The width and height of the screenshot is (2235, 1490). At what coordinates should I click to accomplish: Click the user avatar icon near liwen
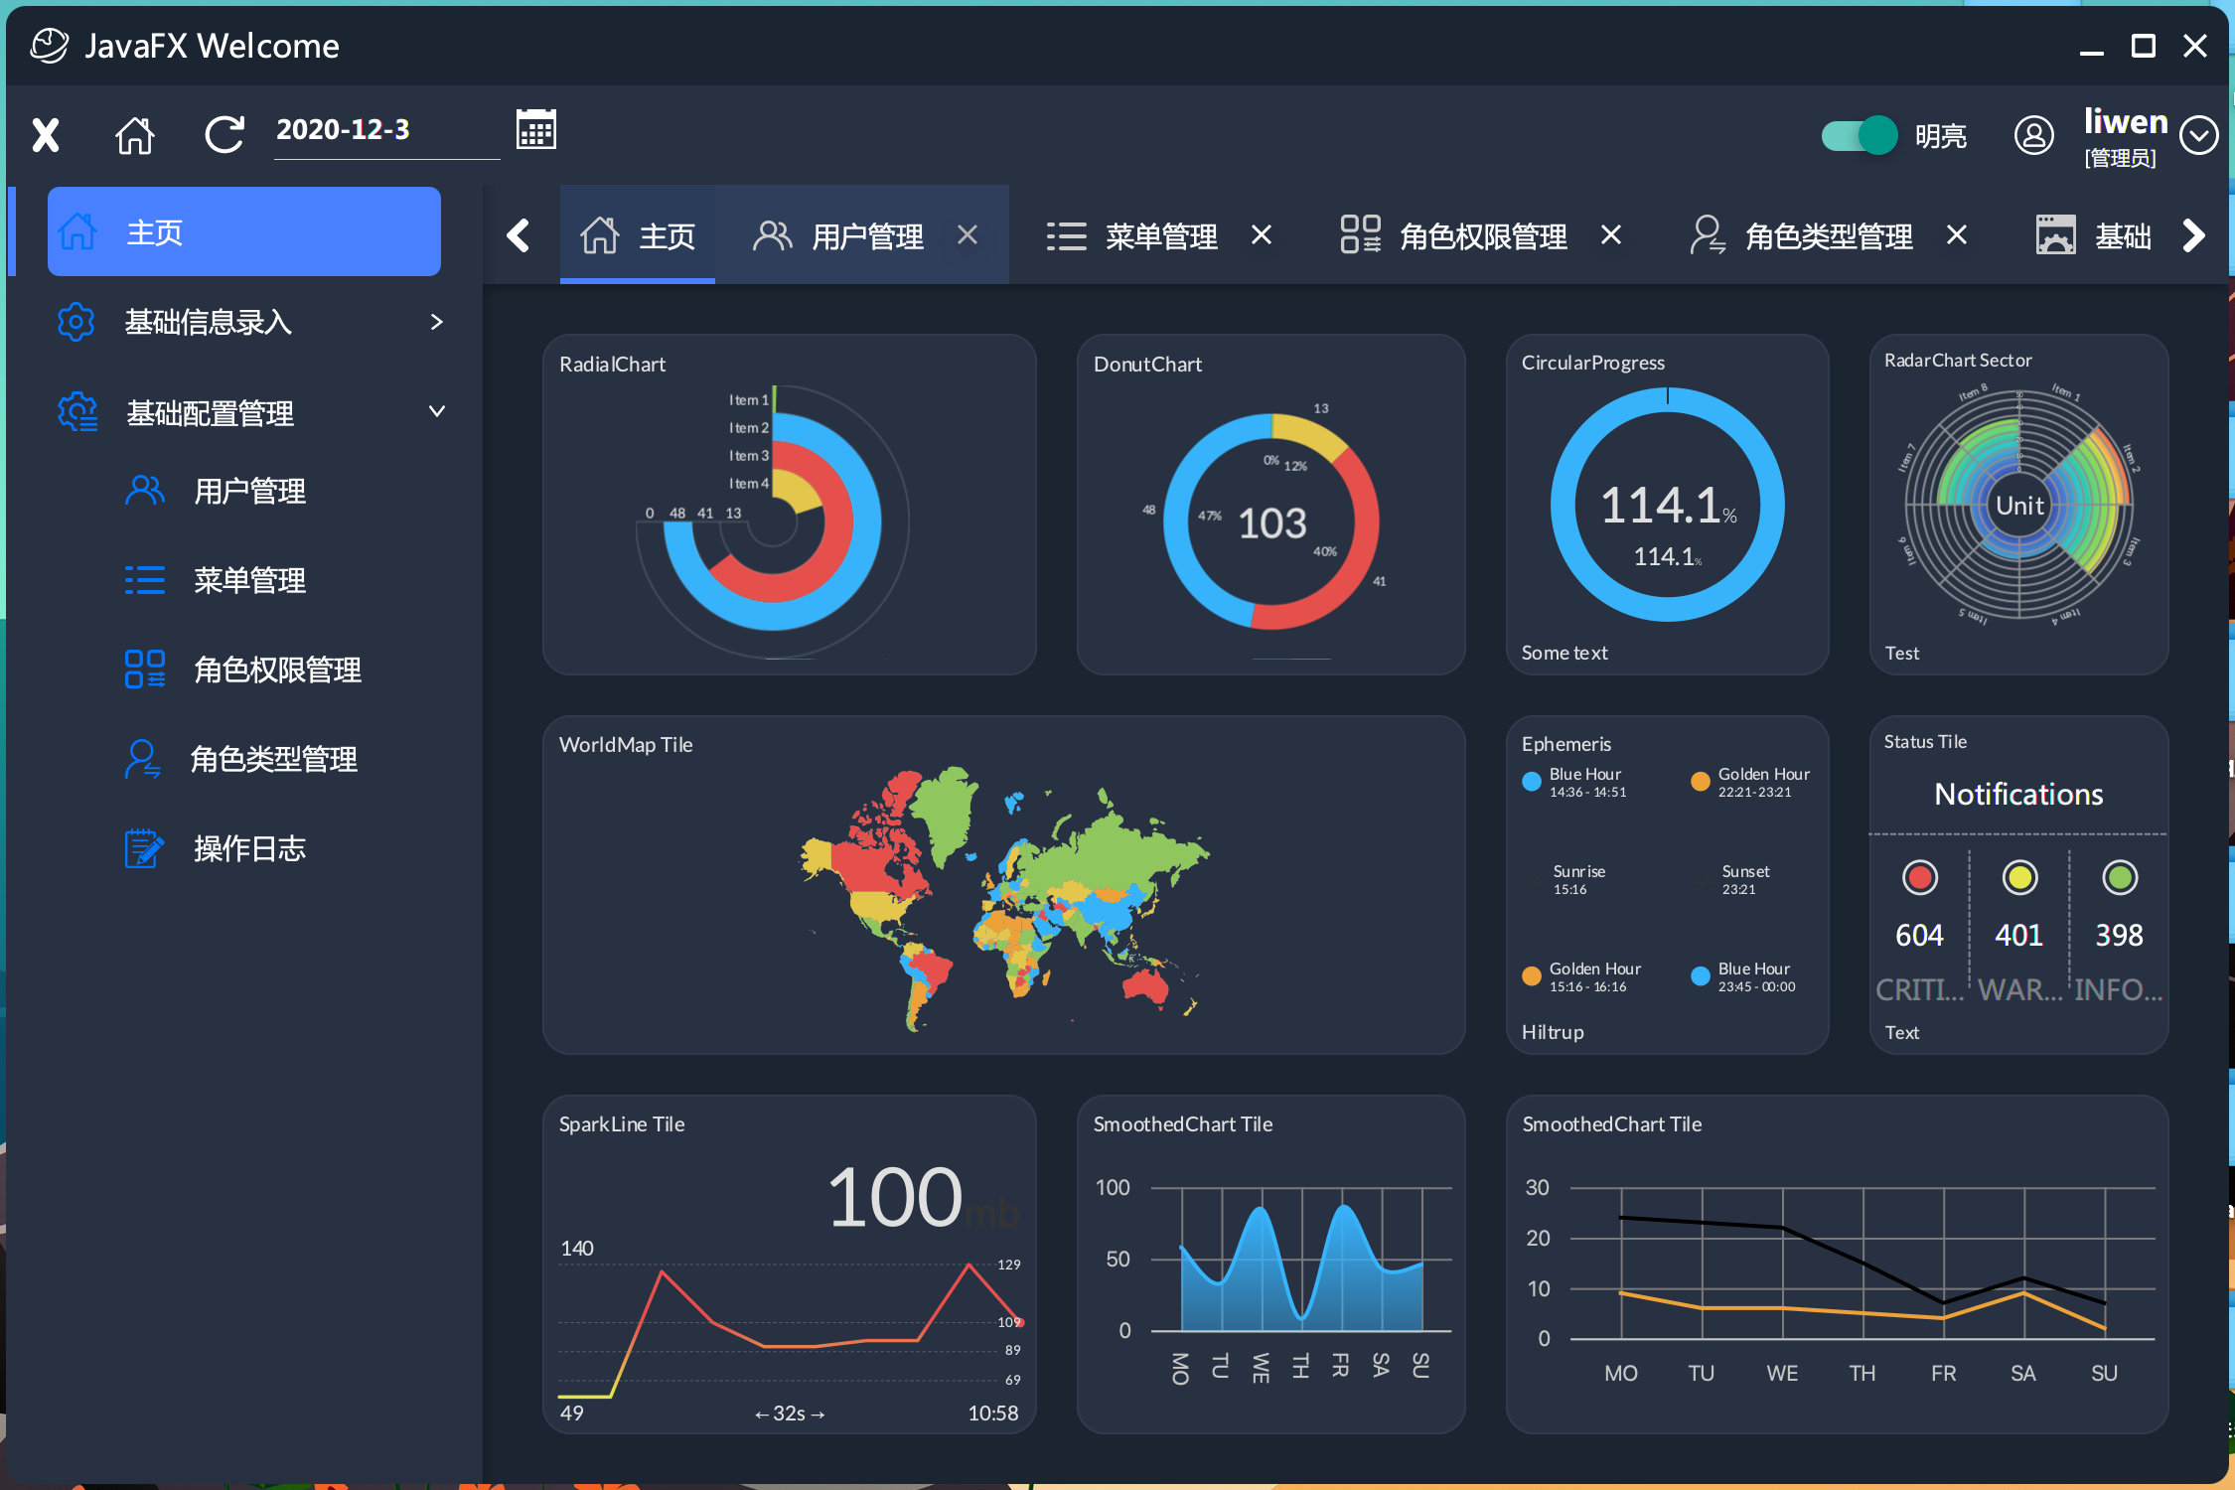[2033, 135]
